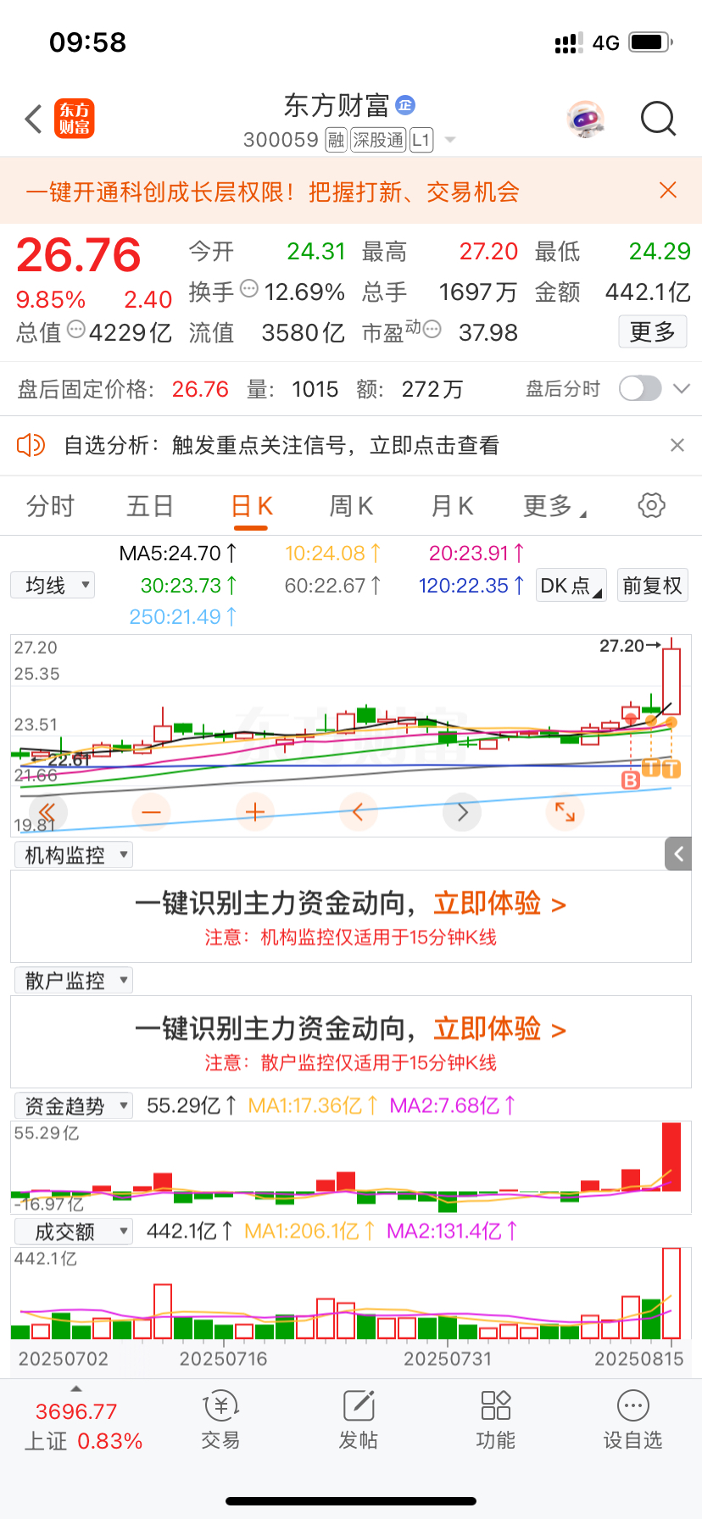Open the DK点 dropdown
The width and height of the screenshot is (702, 1519).
tap(571, 586)
